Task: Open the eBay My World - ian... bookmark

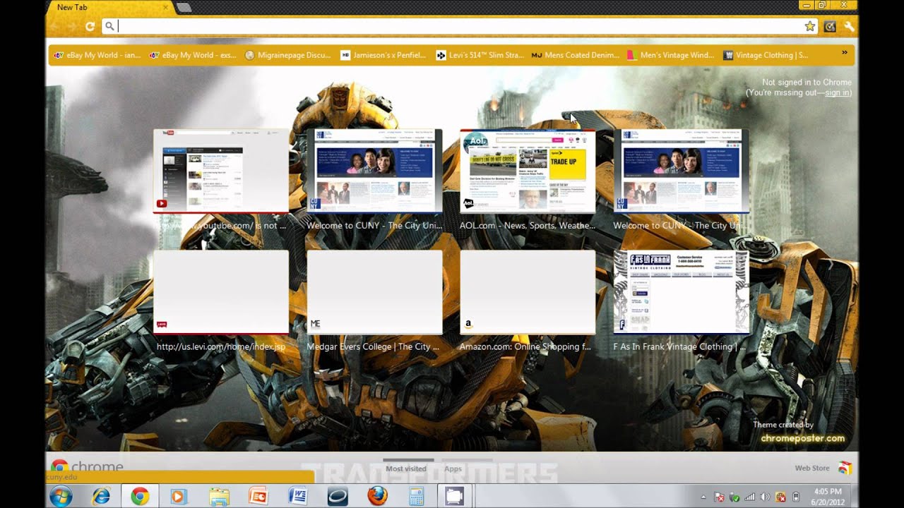Action: pyautogui.click(x=97, y=55)
